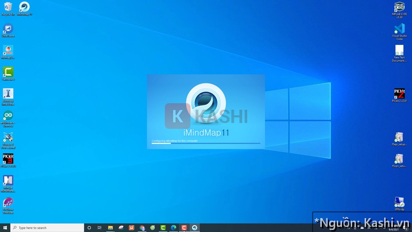The width and height of the screenshot is (412, 232).
Task: Launch Camtasia 9 from the desktop
Action: [x=8, y=72]
